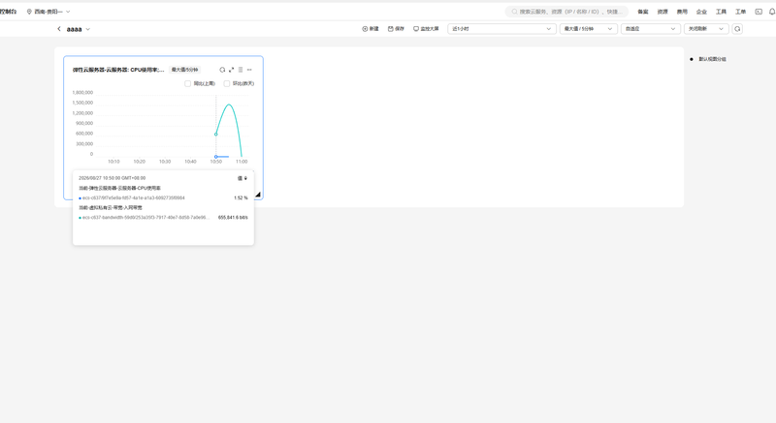Image resolution: width=776 pixels, height=423 pixels.
Task: Click the 11:00 axis label
Action: pyautogui.click(x=242, y=162)
